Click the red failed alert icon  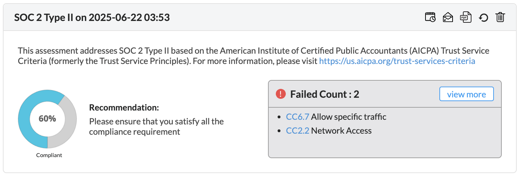(x=281, y=94)
